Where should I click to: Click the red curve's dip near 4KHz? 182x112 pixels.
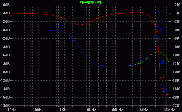(x=80, y=25)
